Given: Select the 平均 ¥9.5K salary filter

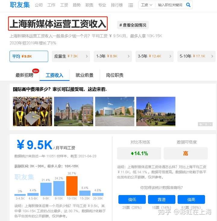Looking at the screenshot, I should click(29, 56).
